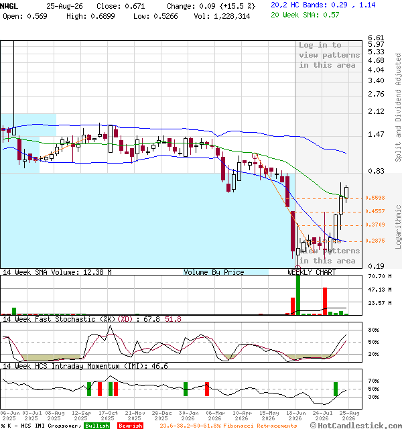Click the 20 Week SMA: 0.57 legend
This screenshot has width=402, height=429.
coord(305,15)
